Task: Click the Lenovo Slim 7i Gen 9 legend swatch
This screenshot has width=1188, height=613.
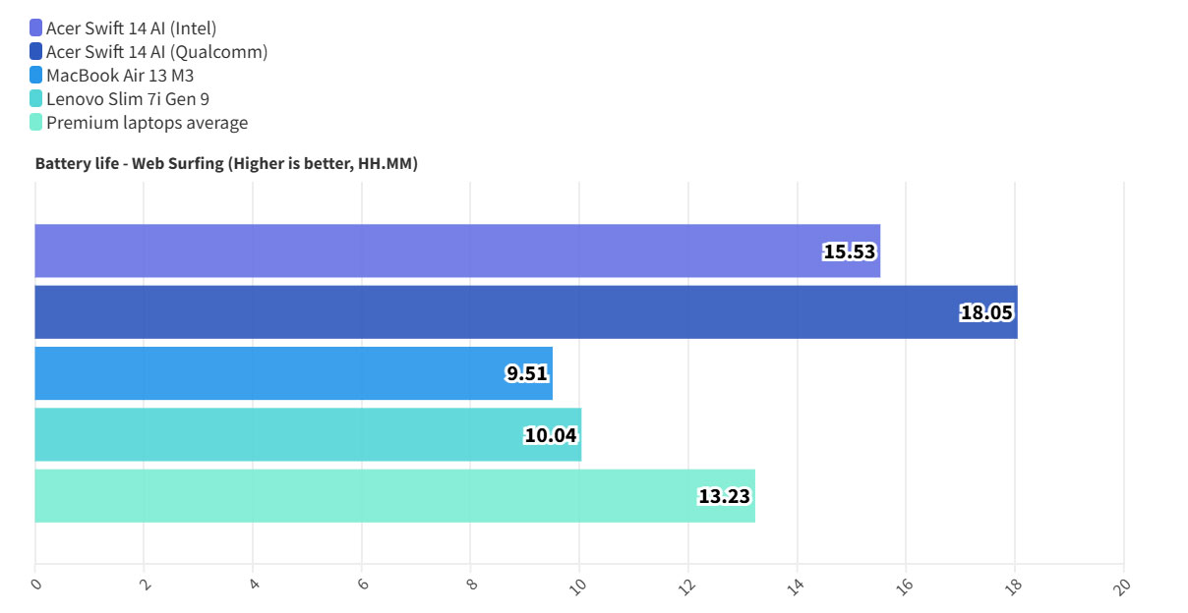Action: click(x=36, y=98)
